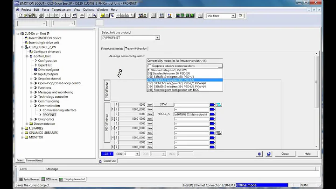The image size is (336, 189).
Task: Click the blue binector arrow in STW1 row
Action: pyautogui.click(x=212, y=105)
